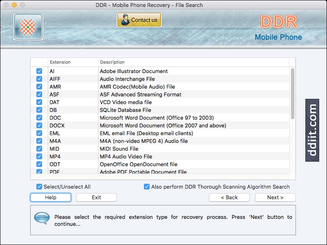Uncheck the MP4 Audio Video File entry
Screen dimensions: 327x245
(x=39, y=156)
